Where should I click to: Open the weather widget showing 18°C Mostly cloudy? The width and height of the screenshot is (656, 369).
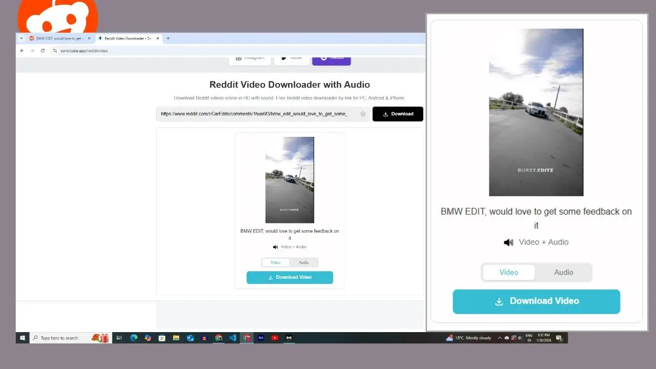click(469, 338)
